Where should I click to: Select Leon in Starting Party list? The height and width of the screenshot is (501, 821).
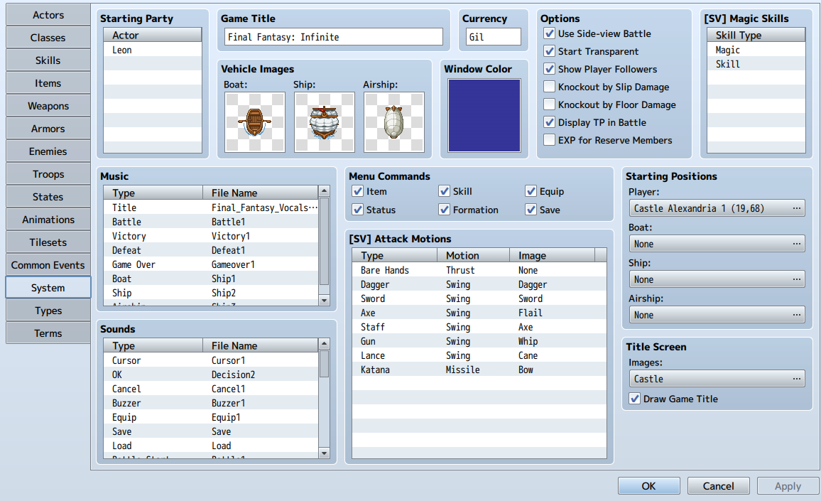coord(153,50)
